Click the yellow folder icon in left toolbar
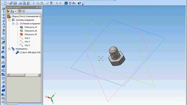Viewport: 187px width, 105px height. click(x=3, y=42)
